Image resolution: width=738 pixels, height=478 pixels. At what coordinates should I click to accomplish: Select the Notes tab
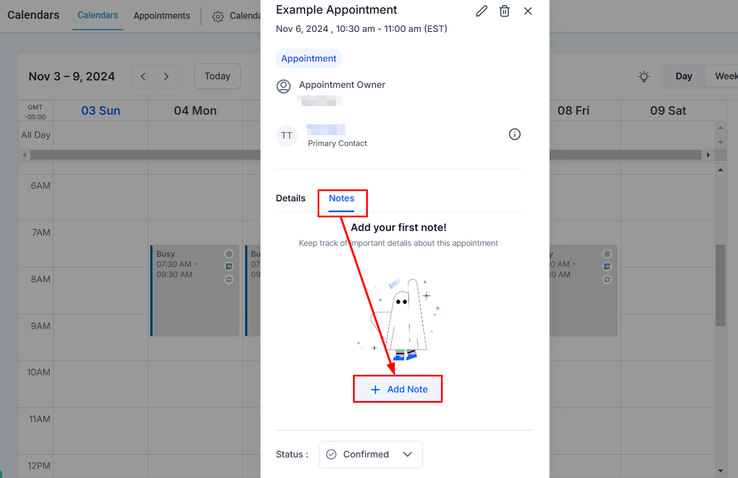click(x=342, y=199)
